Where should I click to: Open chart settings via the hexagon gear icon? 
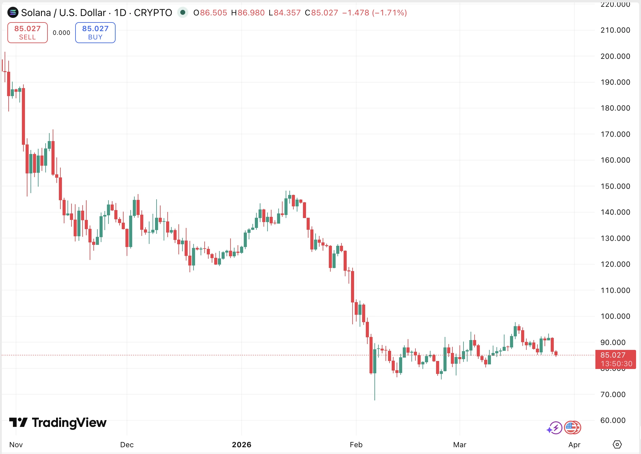point(617,444)
